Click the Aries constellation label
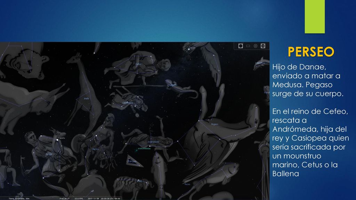The height and width of the screenshot is (200, 356). (139, 181)
